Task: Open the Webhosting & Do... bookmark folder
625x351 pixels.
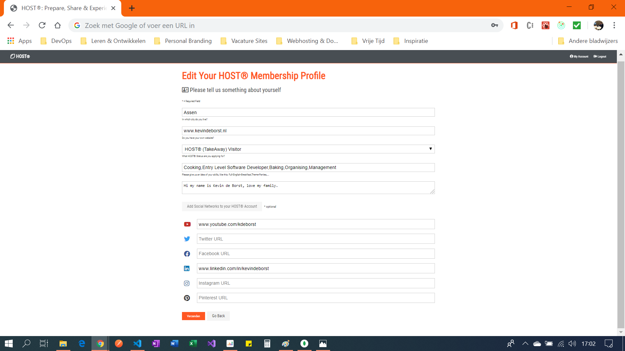Action: pos(307,41)
